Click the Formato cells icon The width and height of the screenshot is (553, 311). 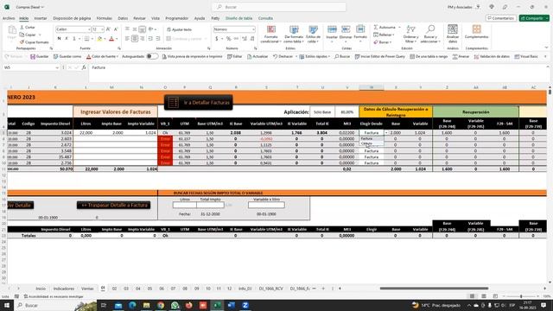[360, 29]
